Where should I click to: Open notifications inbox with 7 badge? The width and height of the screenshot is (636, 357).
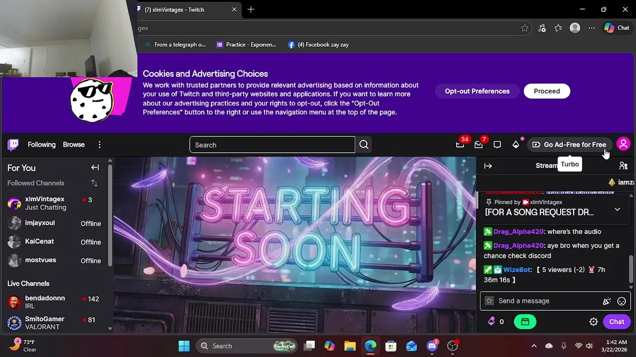pyautogui.click(x=478, y=145)
